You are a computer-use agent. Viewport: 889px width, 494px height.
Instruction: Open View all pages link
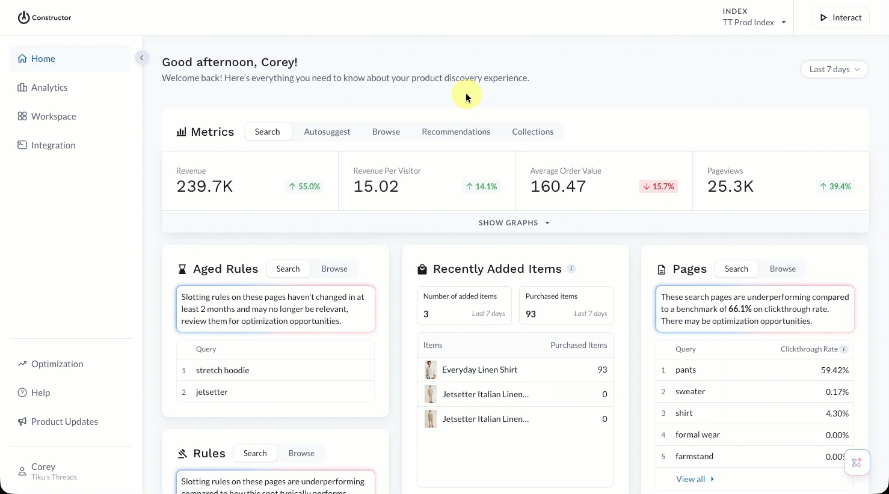coord(695,479)
